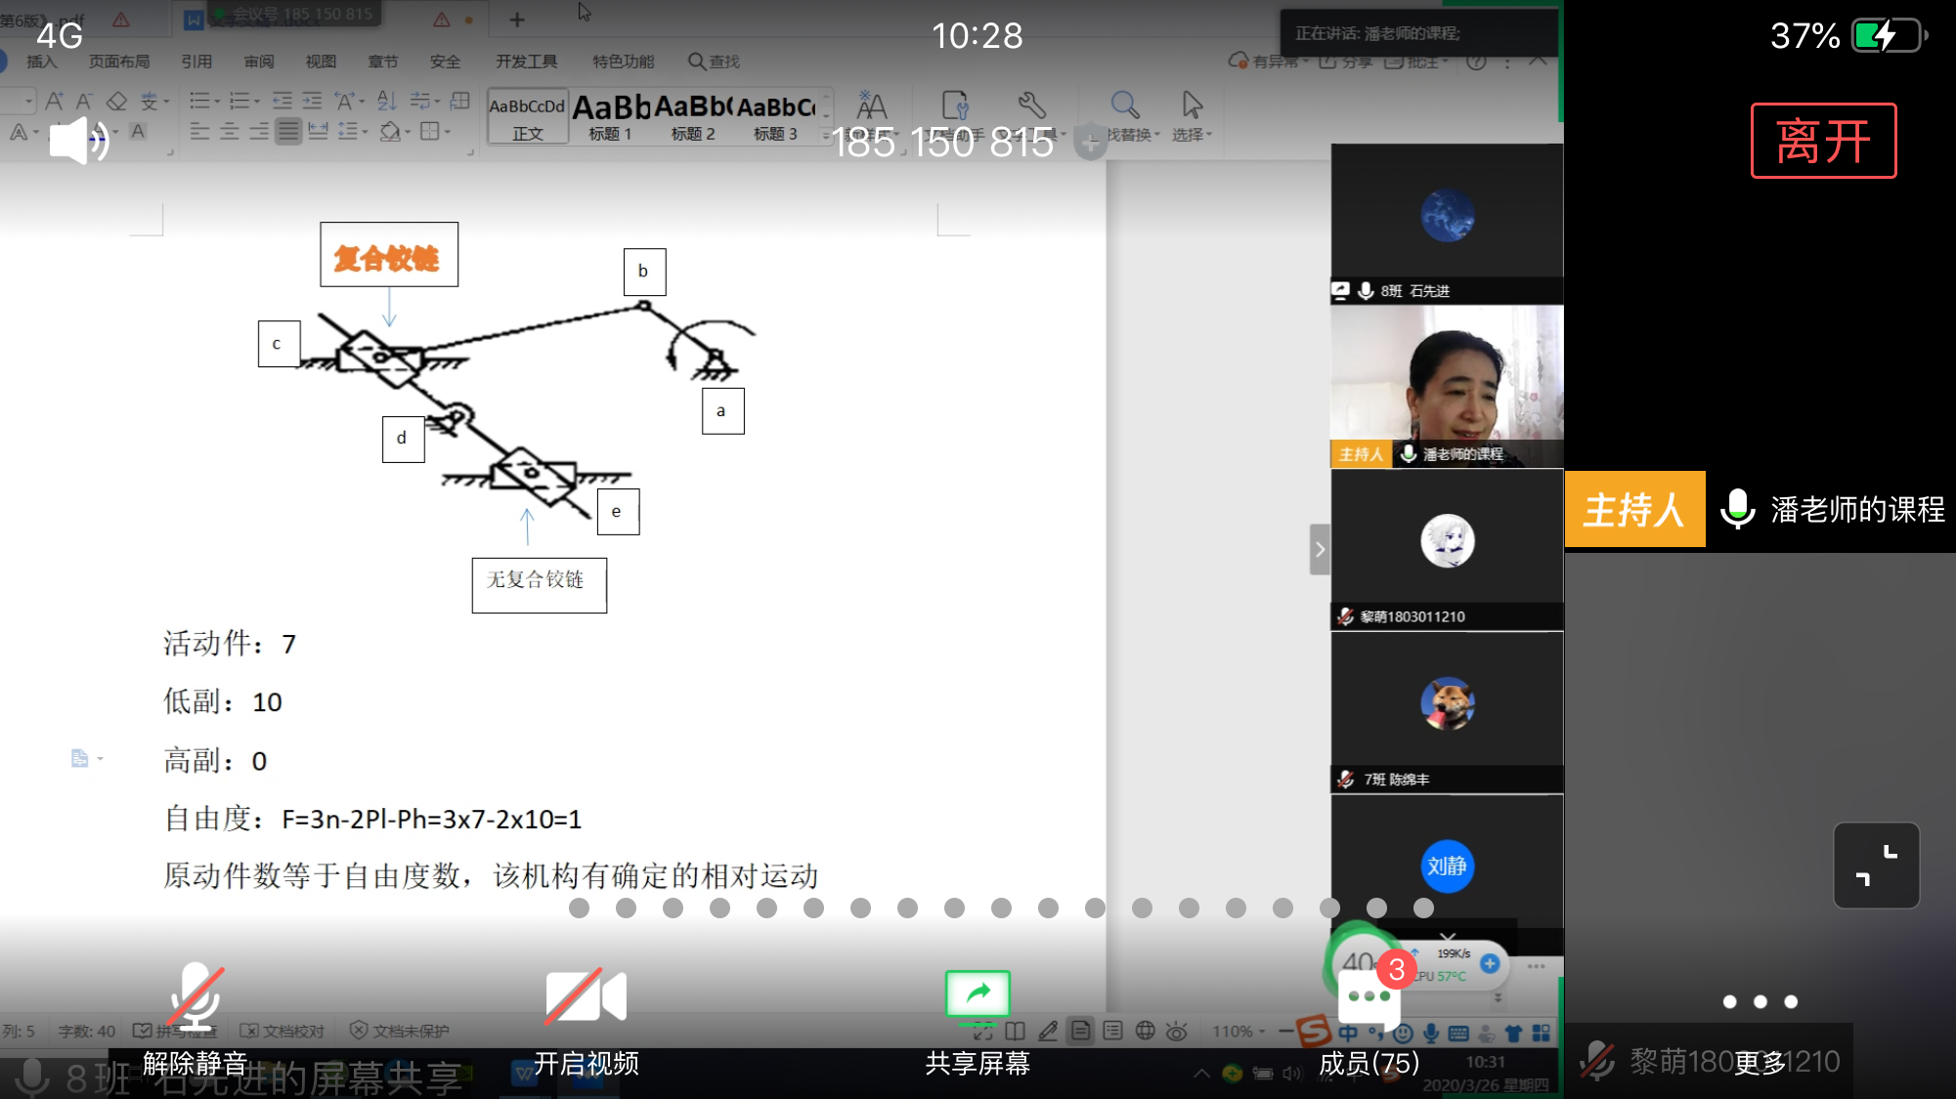The image size is (1956, 1099).
Task: Tap the 刘静 avatar tile
Action: pos(1447,866)
